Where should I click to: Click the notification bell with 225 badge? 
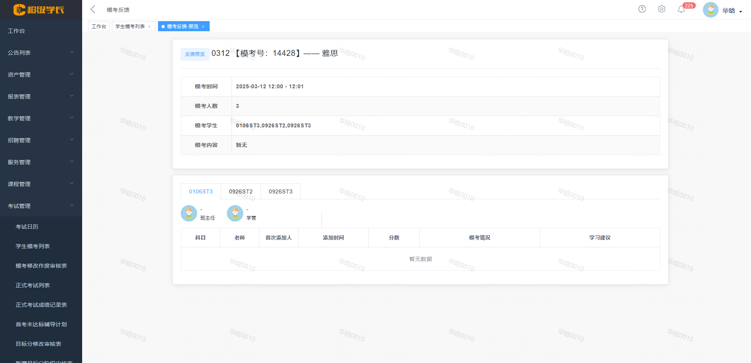681,9
